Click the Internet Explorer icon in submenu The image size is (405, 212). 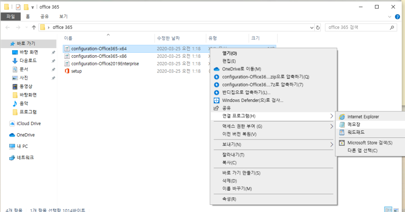342,117
